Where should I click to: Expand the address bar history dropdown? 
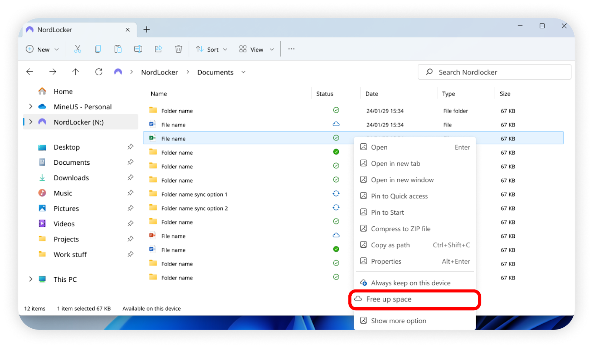click(x=244, y=72)
